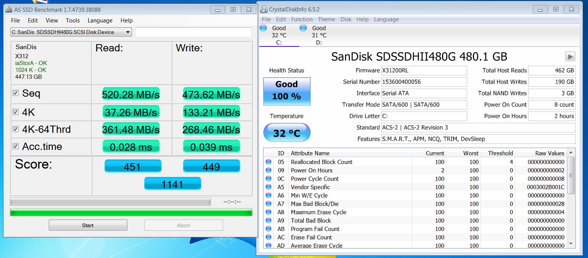Viewport: 588px width, 258px height.
Task: Click the 4K-64Thrd write result 268.46 MB/s
Action: tap(211, 129)
